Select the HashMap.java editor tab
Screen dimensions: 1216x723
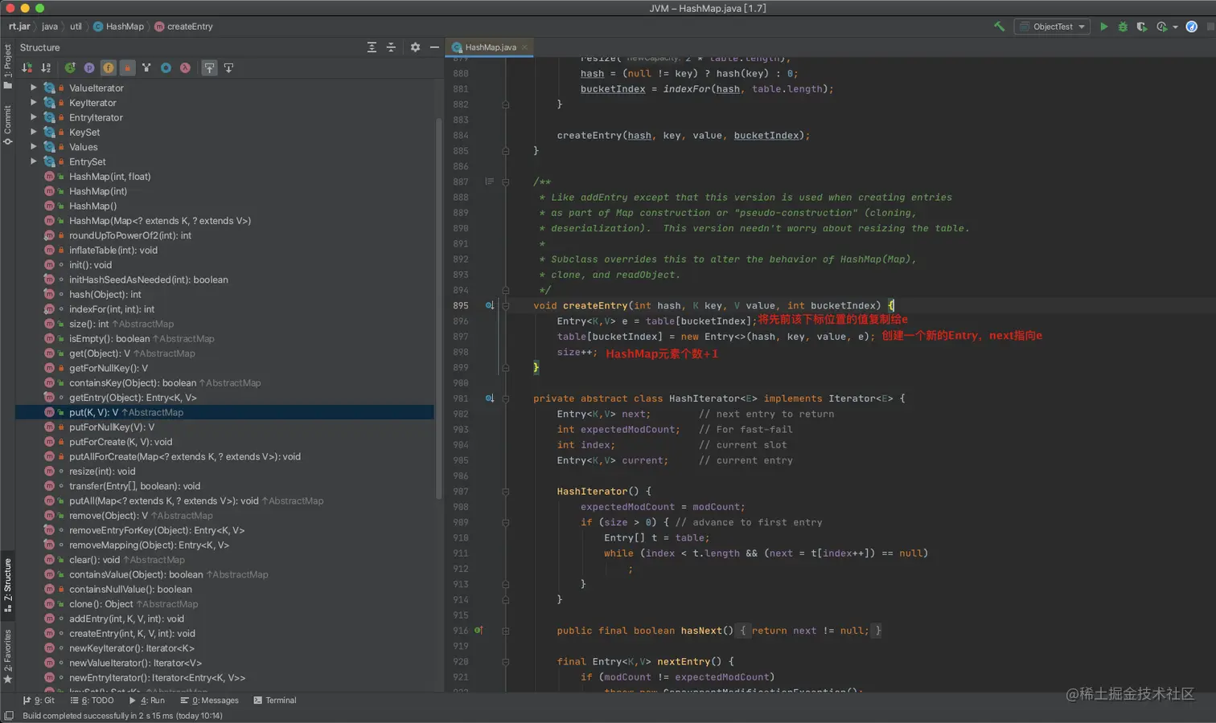[490, 47]
